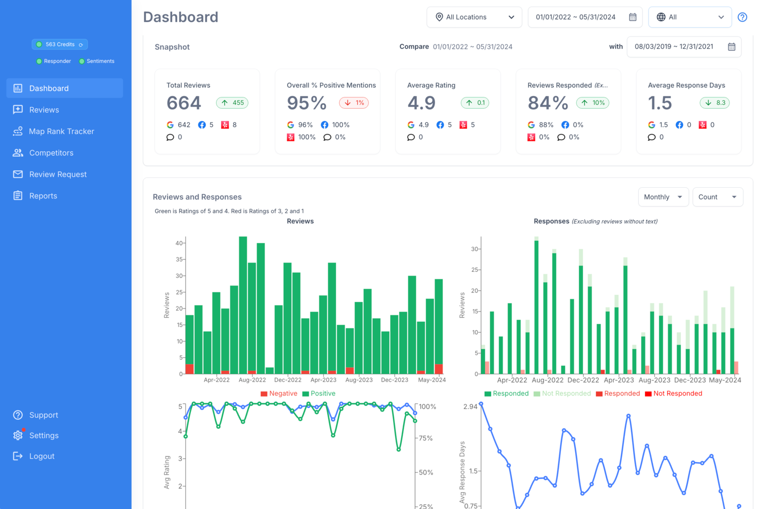The width and height of the screenshot is (763, 509).
Task: Click the Reviews Responded 10% badge
Action: pyautogui.click(x=592, y=103)
